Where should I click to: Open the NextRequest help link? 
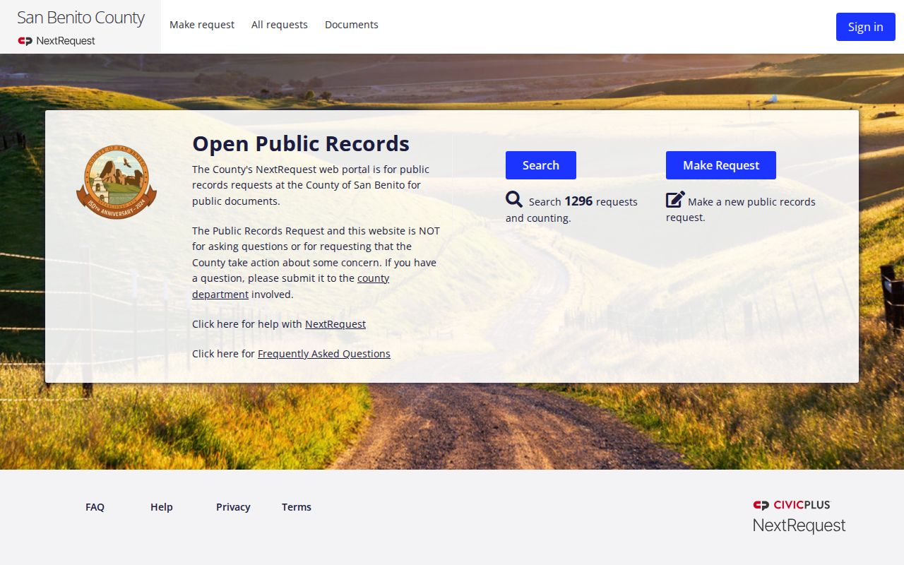click(335, 324)
